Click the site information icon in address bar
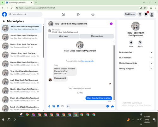The height and width of the screenshot is (127, 158). [x=17, y=8]
